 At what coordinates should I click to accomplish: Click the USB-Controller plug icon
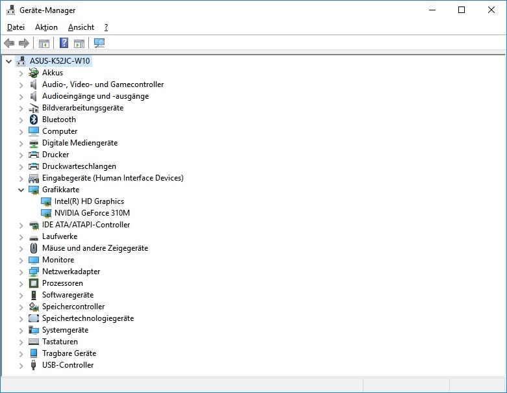[33, 365]
